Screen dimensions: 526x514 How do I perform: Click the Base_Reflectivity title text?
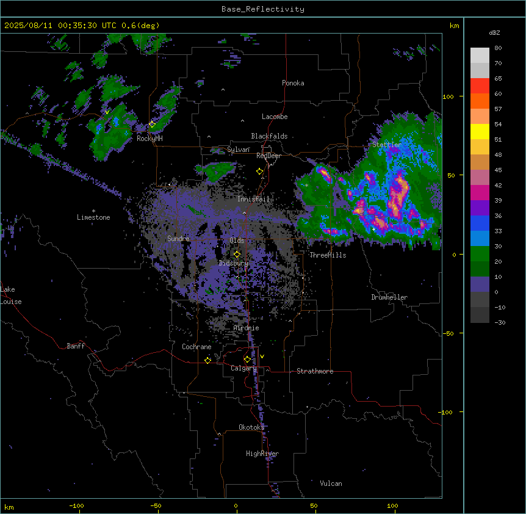pos(263,9)
